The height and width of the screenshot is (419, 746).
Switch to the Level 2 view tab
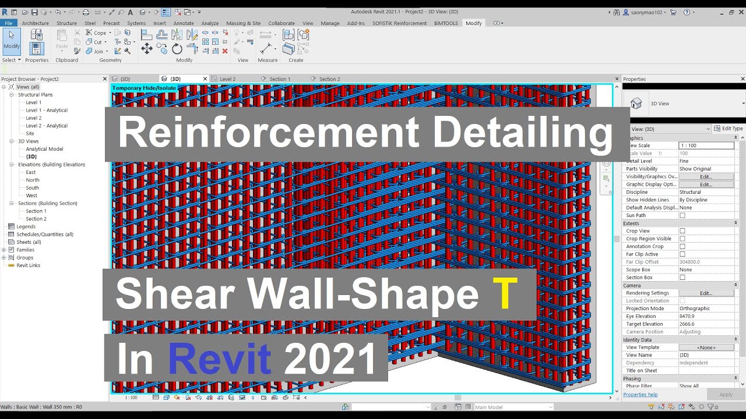(227, 79)
